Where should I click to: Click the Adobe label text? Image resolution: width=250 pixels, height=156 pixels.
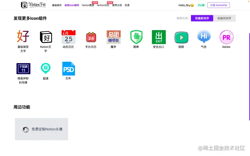click(226, 47)
